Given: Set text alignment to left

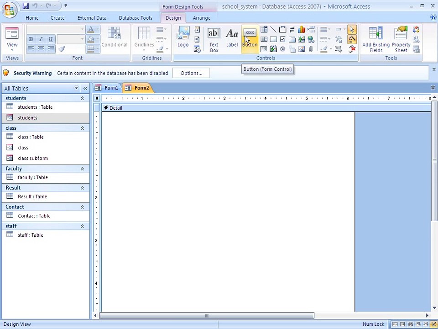Looking at the screenshot, I should coord(31,49).
